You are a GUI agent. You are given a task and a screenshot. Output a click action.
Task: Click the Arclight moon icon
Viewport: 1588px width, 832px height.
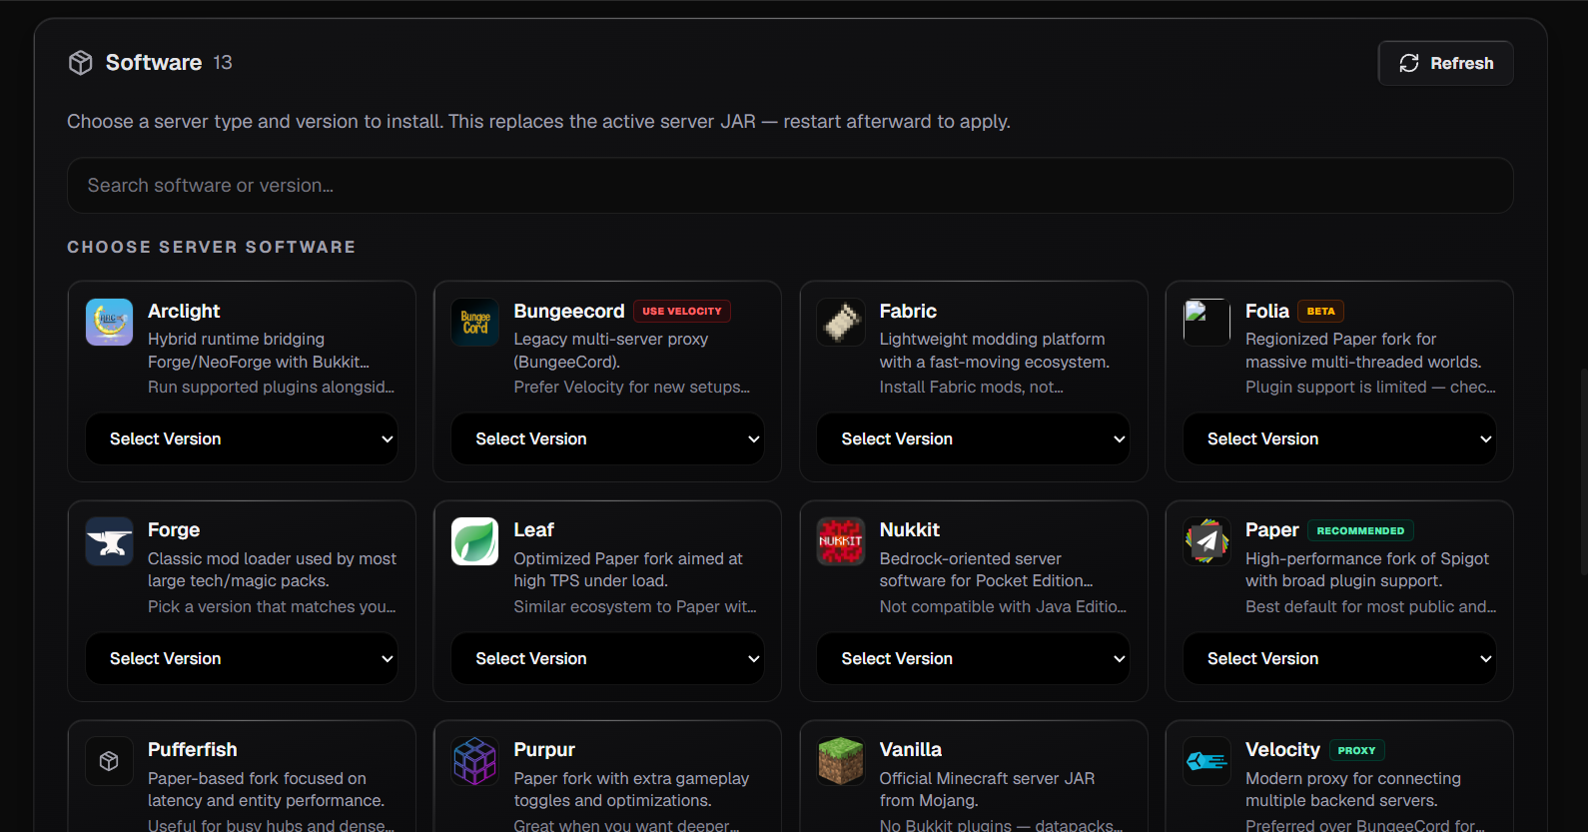tap(110, 322)
